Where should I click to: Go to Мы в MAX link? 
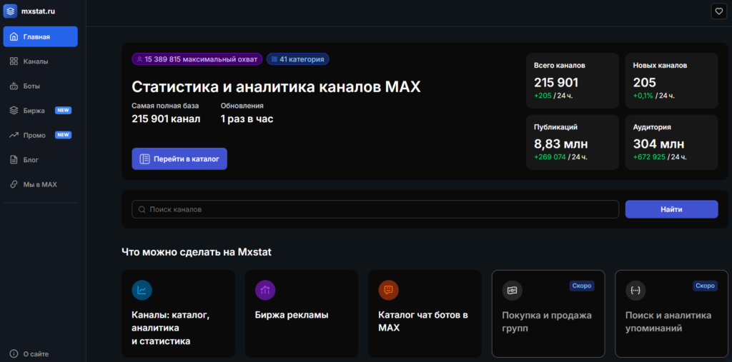tap(41, 185)
